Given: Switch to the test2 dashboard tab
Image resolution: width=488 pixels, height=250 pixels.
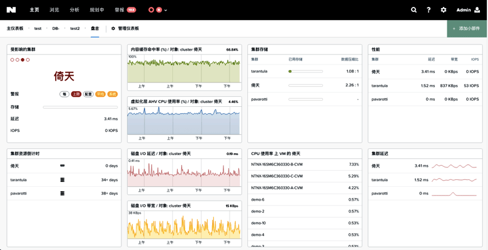Looking at the screenshot, I should point(75,29).
